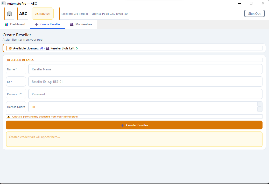Decrease License Quota with the down stepper

tap(260, 109)
